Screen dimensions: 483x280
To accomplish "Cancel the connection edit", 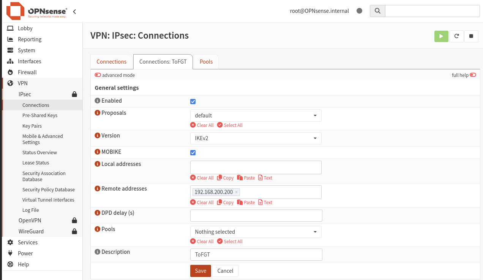I will [225, 271].
